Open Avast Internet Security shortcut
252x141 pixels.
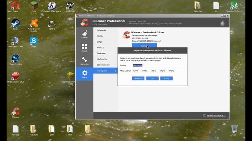coord(33,25)
